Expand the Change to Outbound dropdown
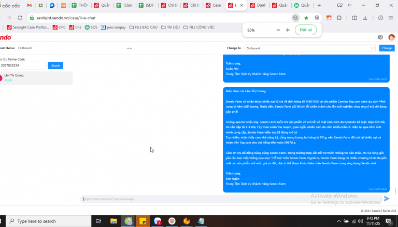Image resolution: width=398 pixels, height=227 pixels. [310, 48]
